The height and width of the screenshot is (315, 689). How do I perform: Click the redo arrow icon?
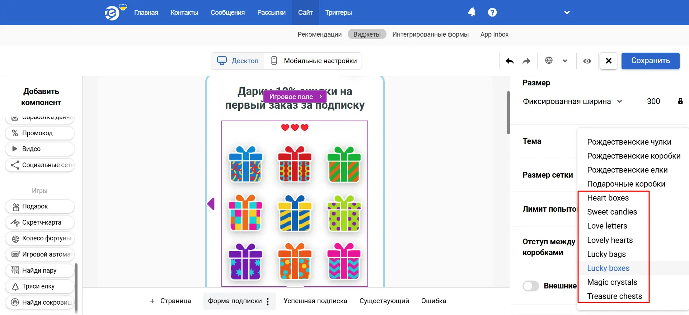526,61
